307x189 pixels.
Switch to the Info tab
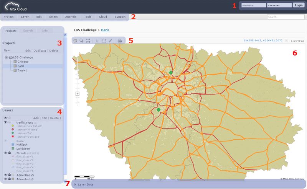click(x=45, y=31)
